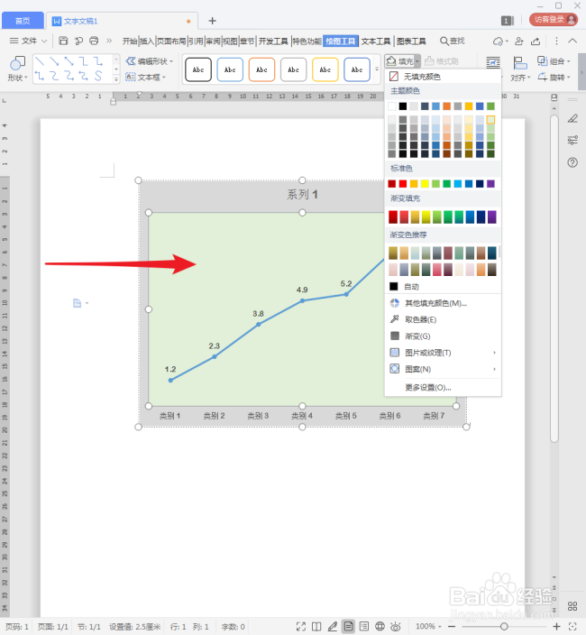Toggle outline view in status bar
The height and width of the screenshot is (635, 586).
click(x=364, y=627)
